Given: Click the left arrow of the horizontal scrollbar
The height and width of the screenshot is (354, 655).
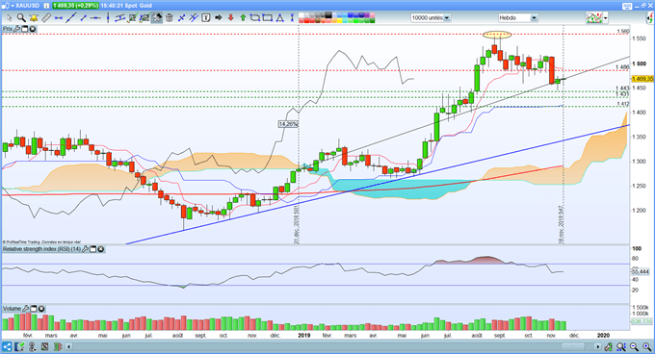Looking at the screenshot, I should [x=69, y=346].
